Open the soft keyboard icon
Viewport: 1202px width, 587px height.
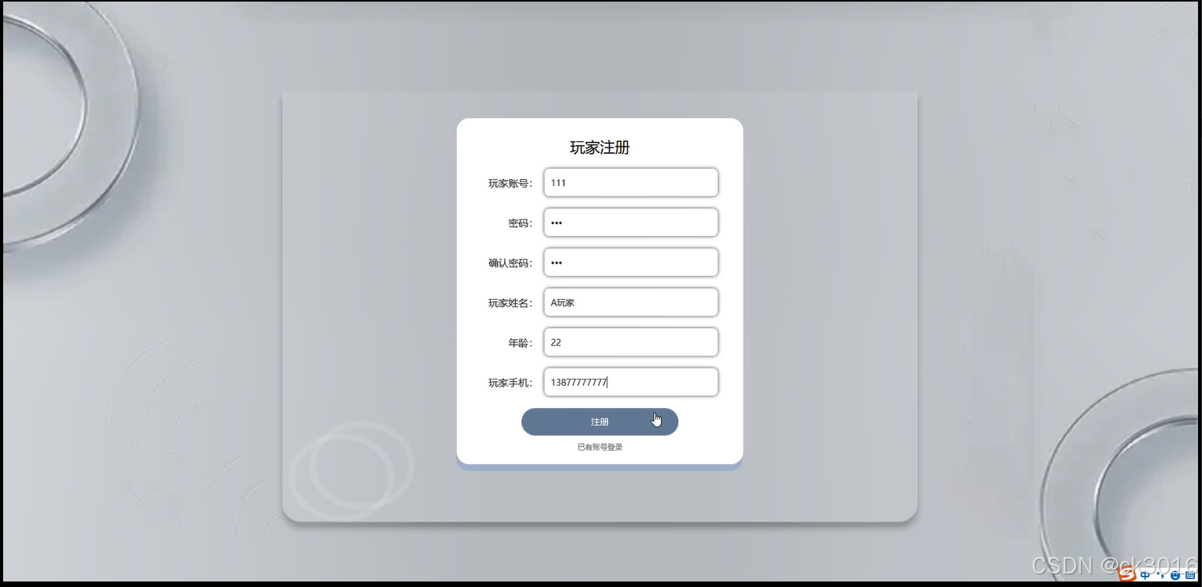click(1190, 575)
